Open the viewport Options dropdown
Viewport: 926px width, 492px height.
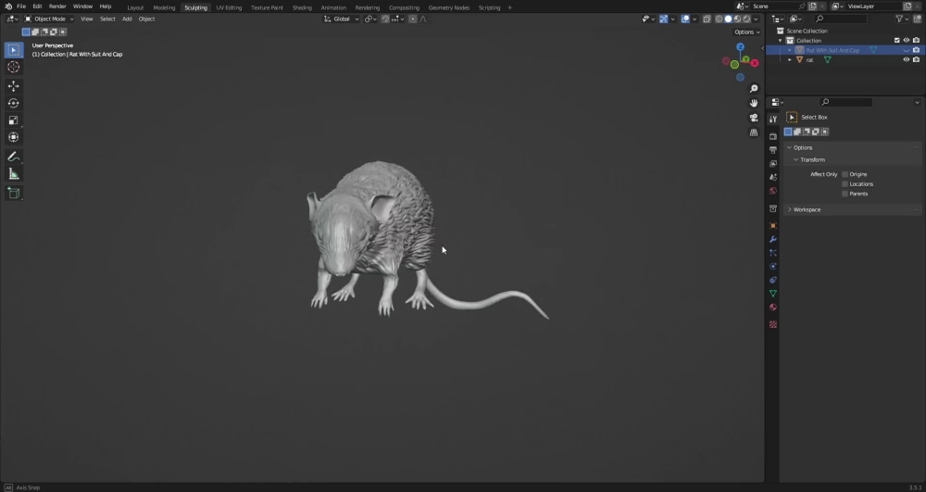pos(747,32)
